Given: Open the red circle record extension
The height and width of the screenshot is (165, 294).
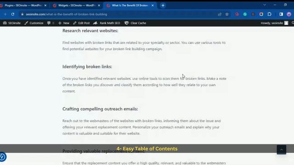Looking at the screenshot, I should click(x=261, y=14).
